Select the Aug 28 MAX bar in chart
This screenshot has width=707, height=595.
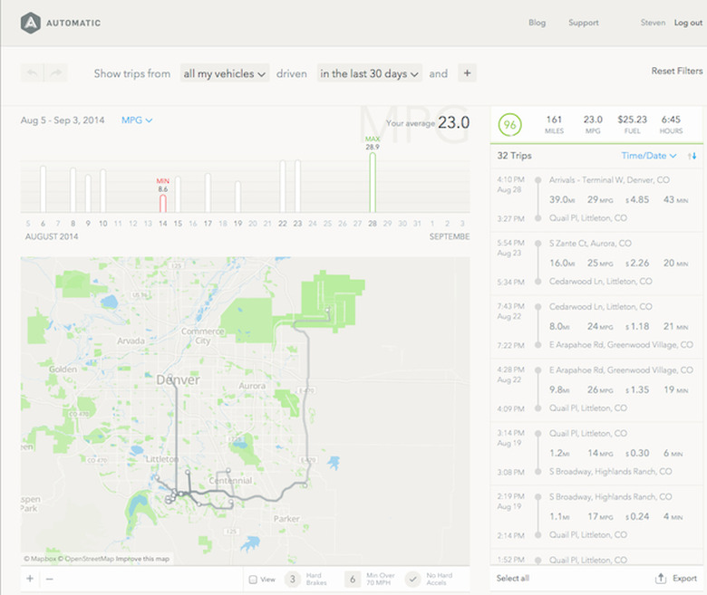click(x=372, y=182)
